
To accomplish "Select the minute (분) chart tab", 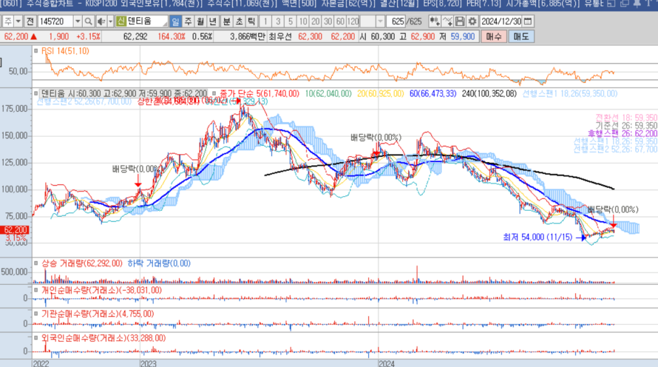I will (226, 21).
